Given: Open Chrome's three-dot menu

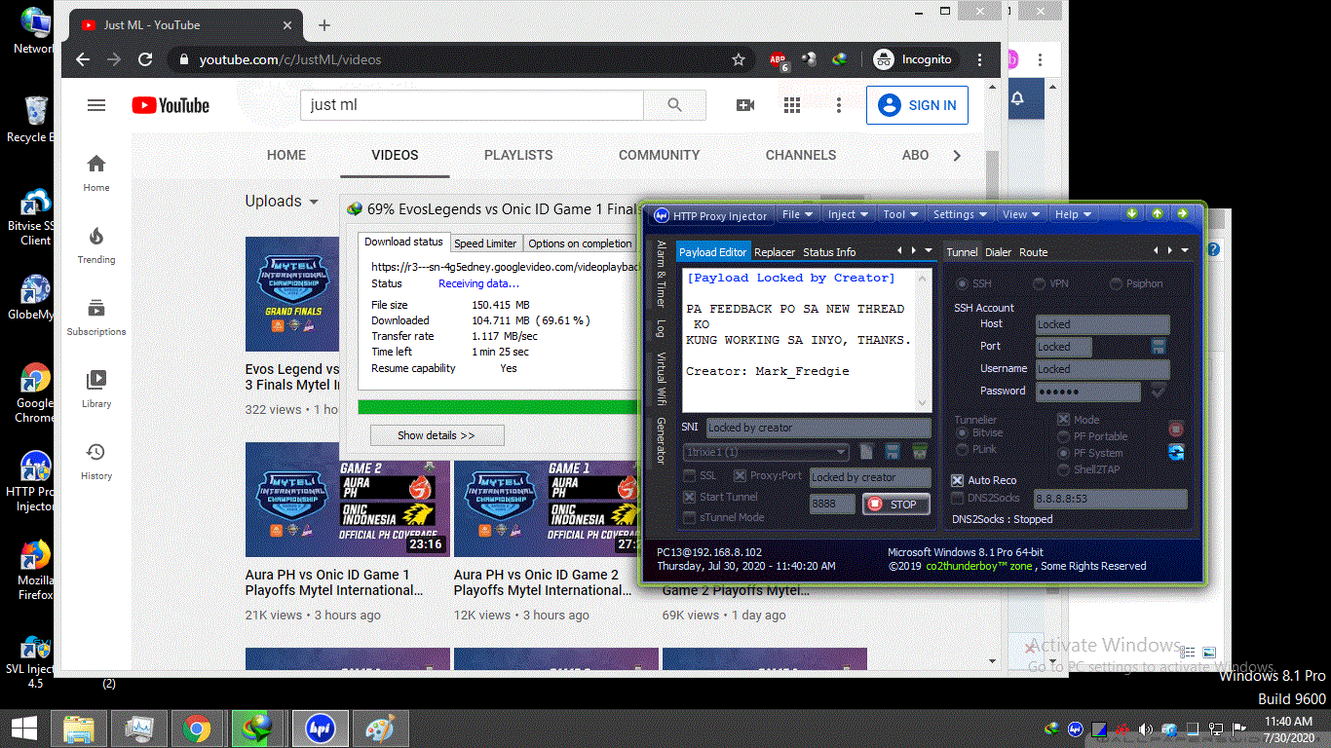Looking at the screenshot, I should coord(980,59).
